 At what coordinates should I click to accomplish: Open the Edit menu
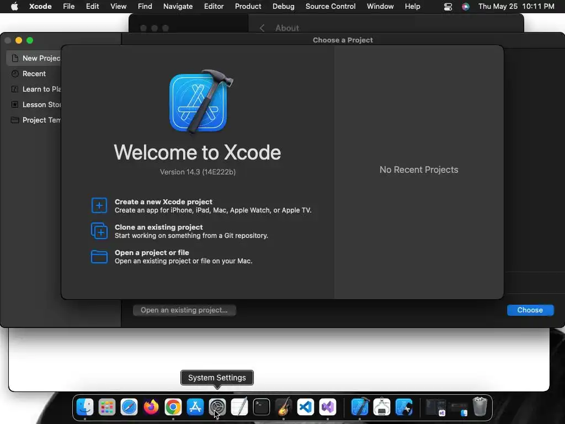tap(93, 6)
